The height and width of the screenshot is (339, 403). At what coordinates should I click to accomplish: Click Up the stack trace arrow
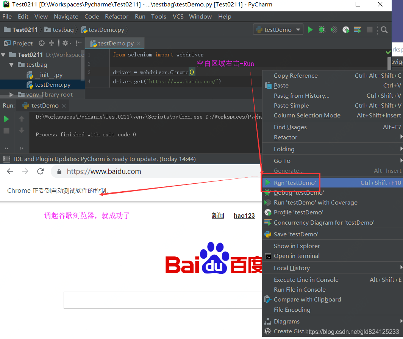(x=22, y=119)
